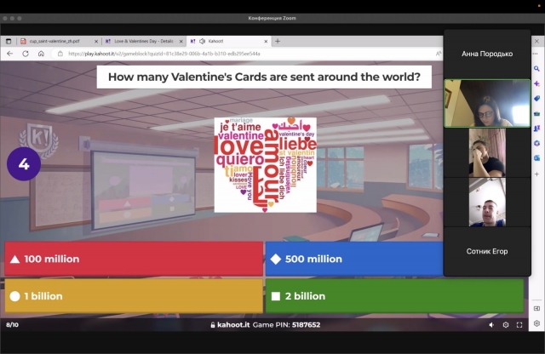
Task: Open browser settings and more menu
Action: (536, 54)
